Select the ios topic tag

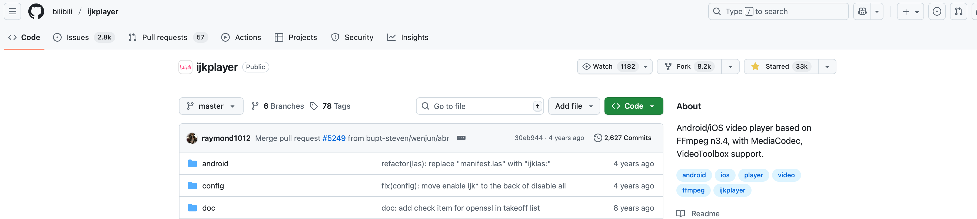[x=725, y=175]
